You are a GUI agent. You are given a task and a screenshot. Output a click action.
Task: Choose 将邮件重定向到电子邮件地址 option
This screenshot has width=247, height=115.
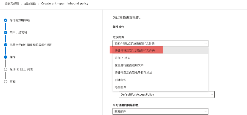coord(160,73)
